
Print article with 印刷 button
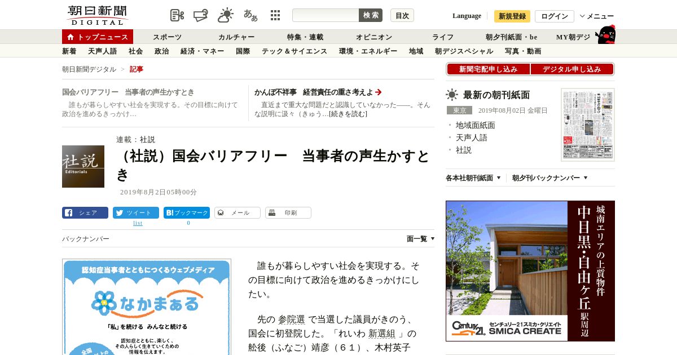click(288, 213)
